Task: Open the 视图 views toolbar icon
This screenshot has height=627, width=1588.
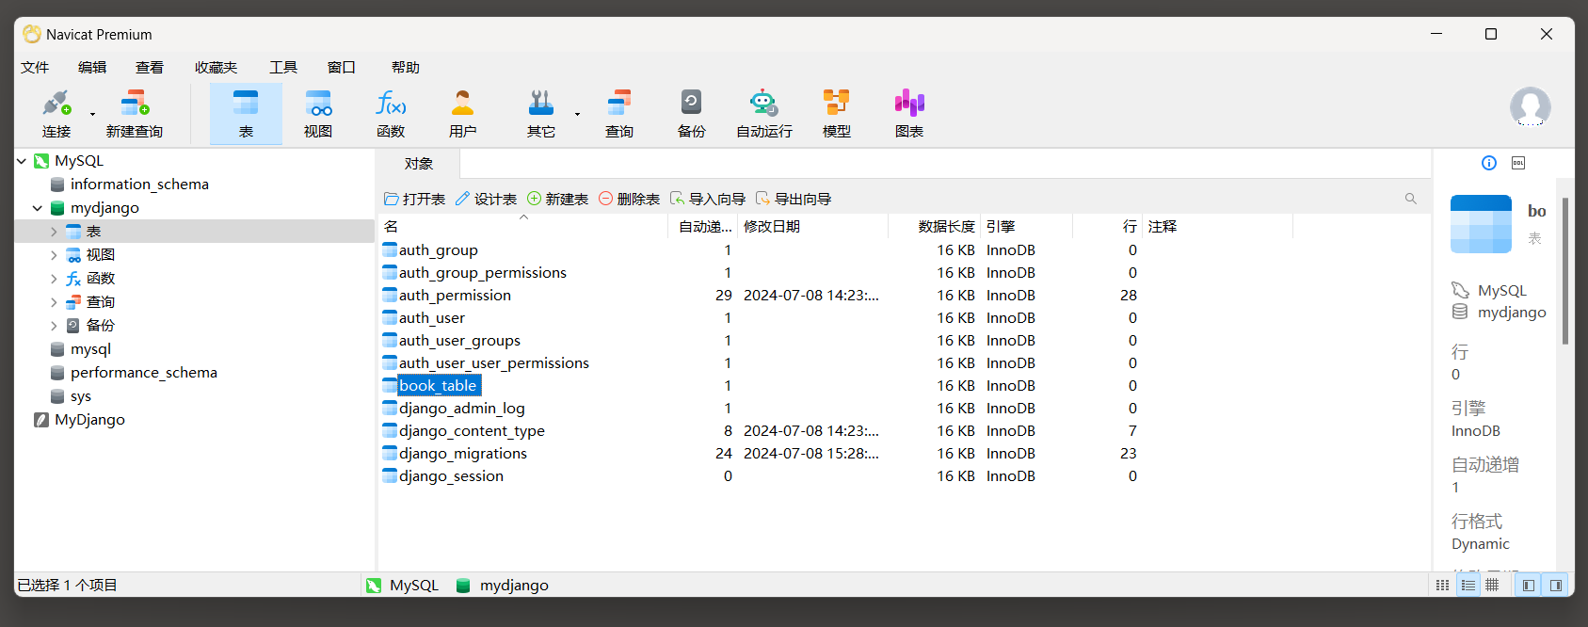Action: coord(318,113)
